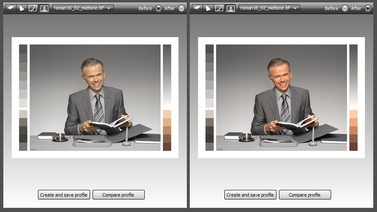The image size is (377, 212).
Task: Choose the flat gamut plane icon in right panel
Action: (x=197, y=8)
